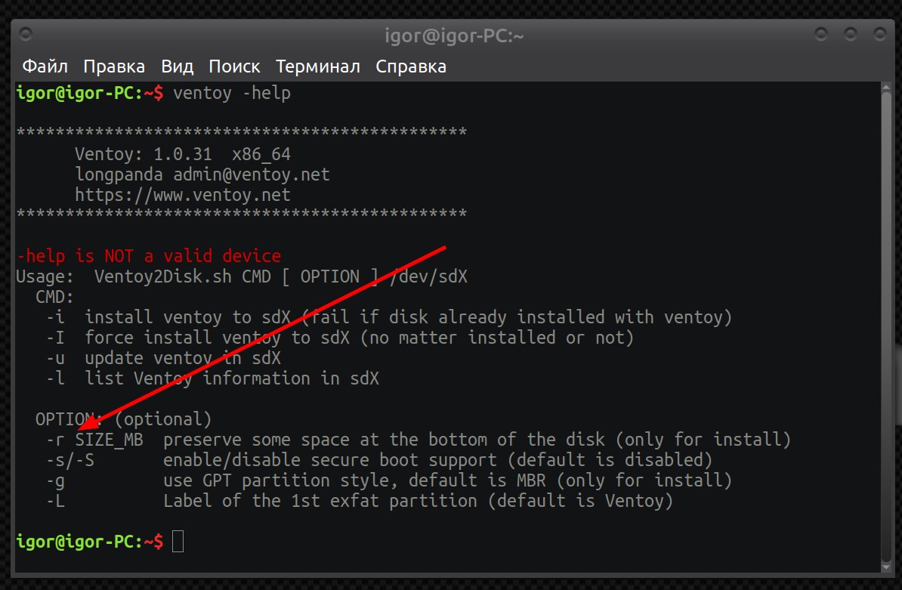Click scrollbar down arrow at bottom

[886, 567]
